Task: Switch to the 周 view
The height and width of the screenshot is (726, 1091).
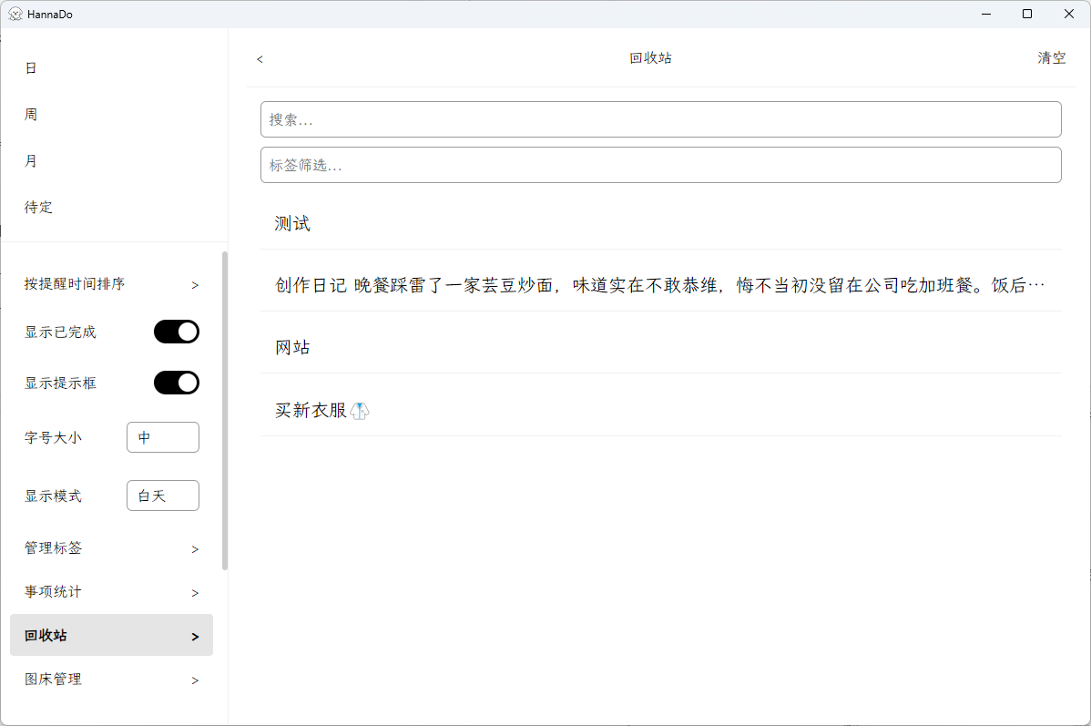Action: click(x=30, y=113)
